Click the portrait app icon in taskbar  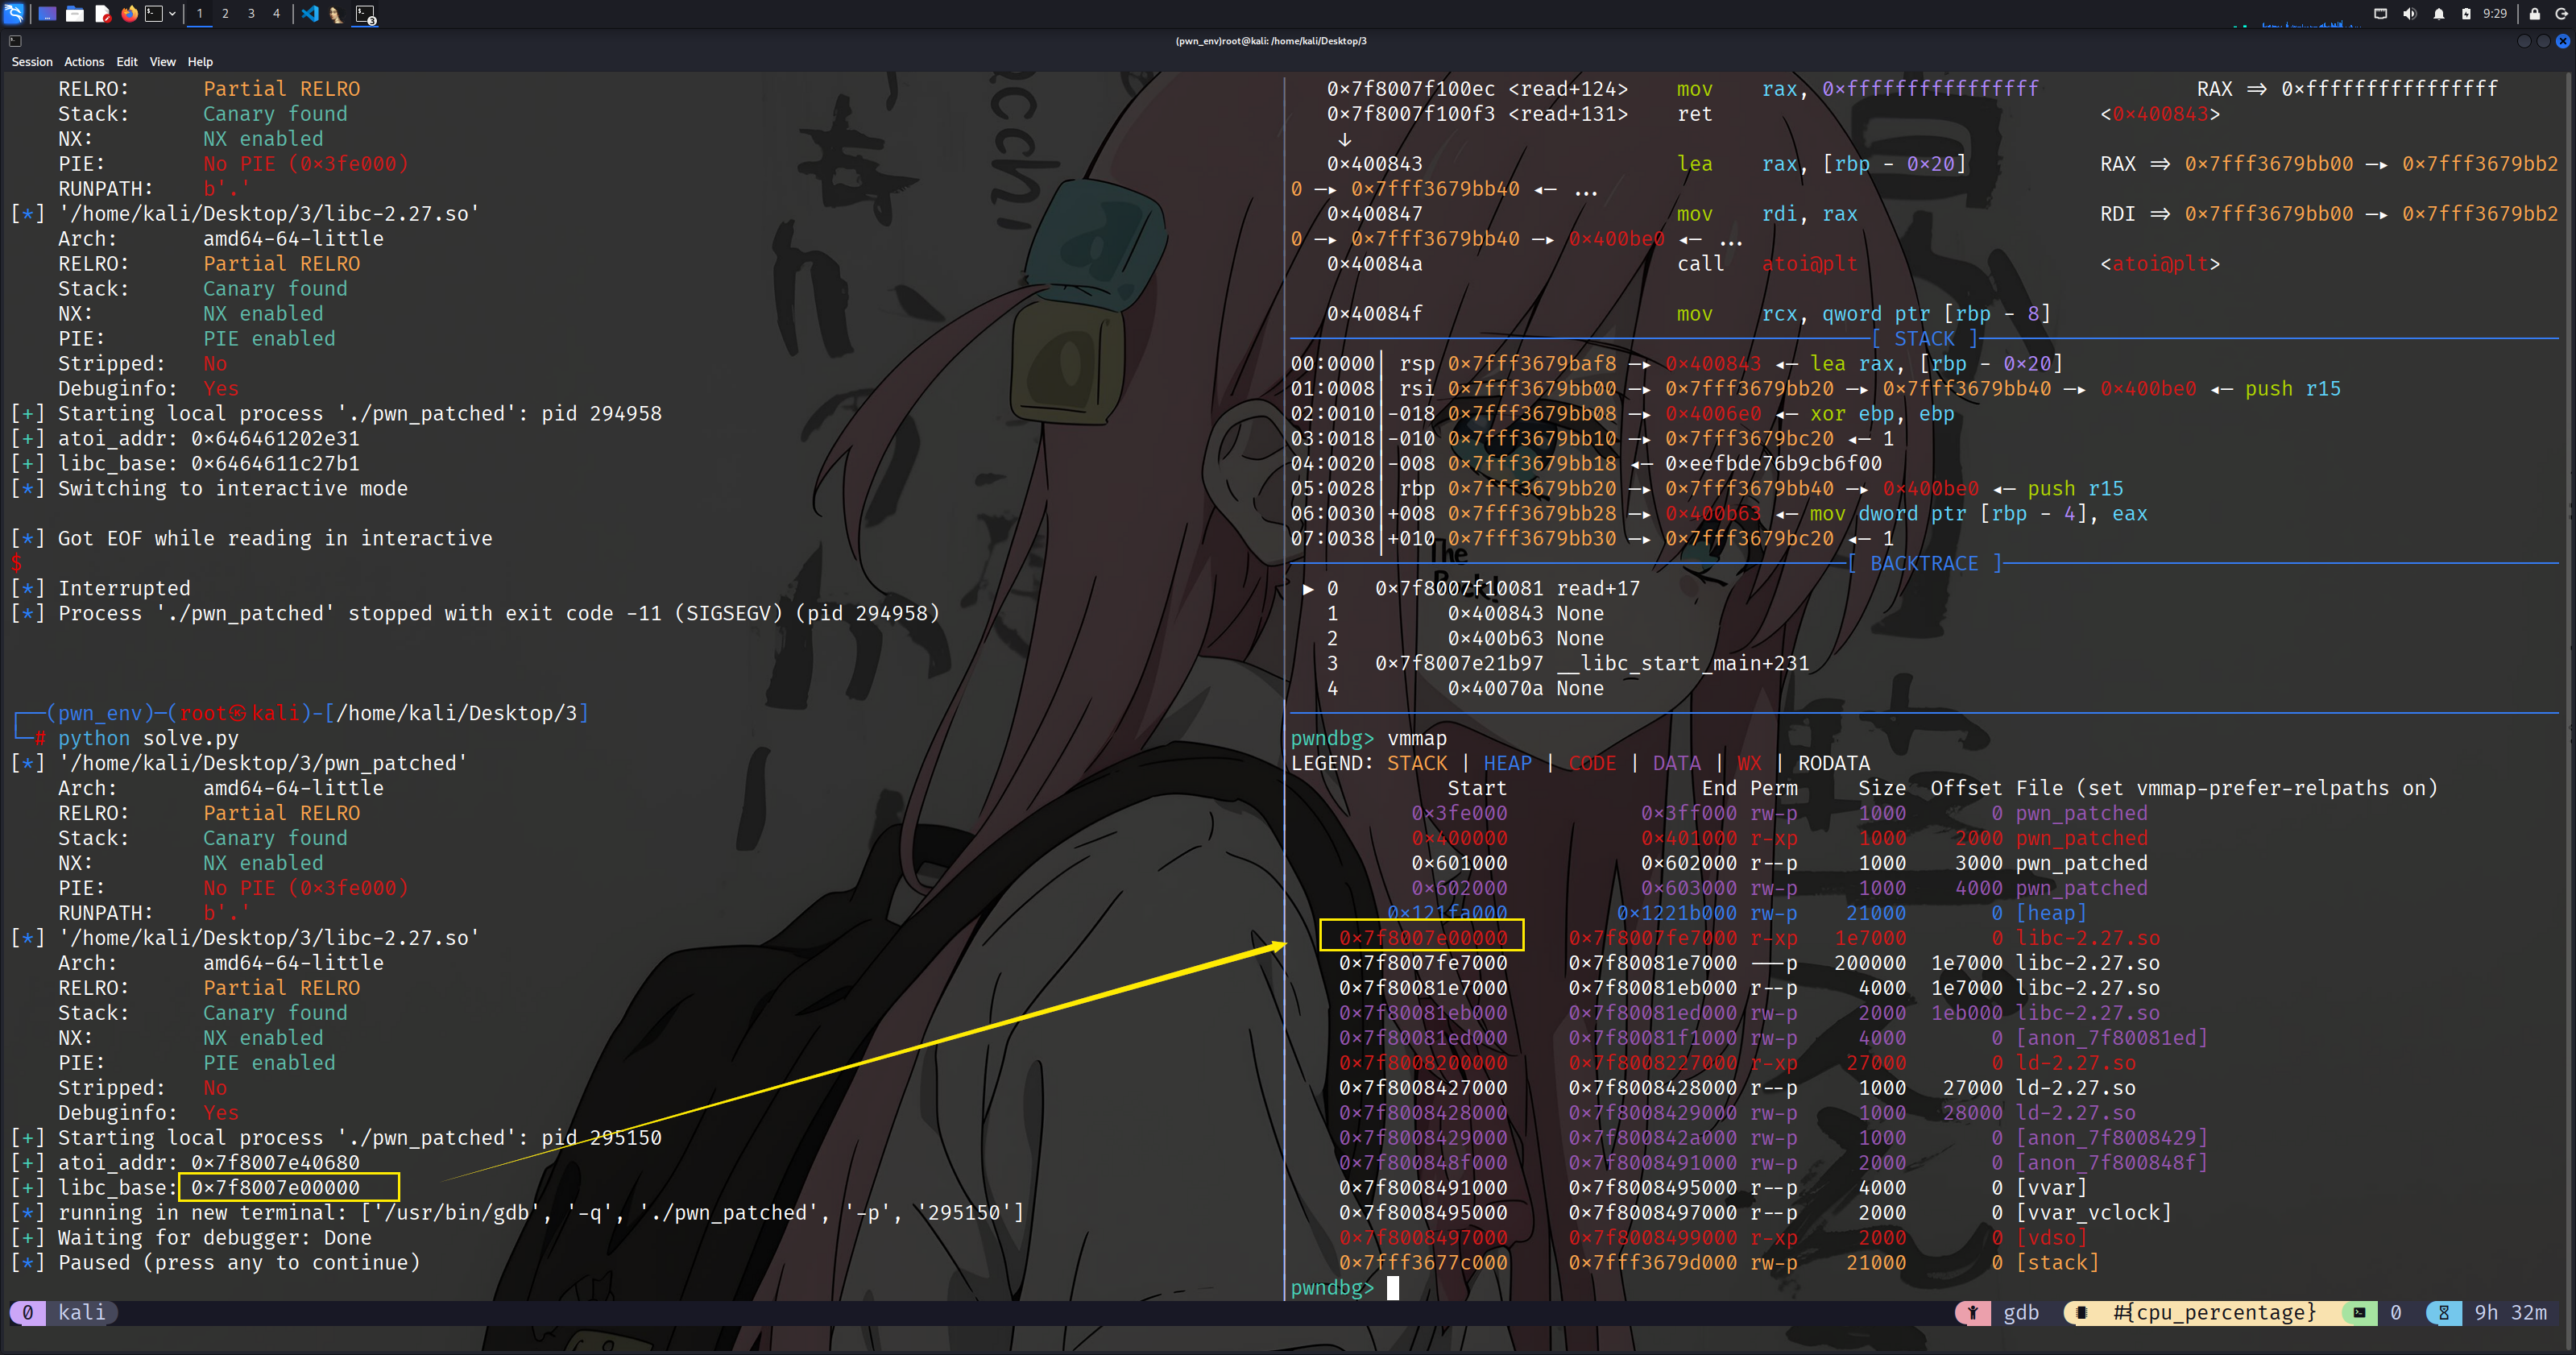point(336,14)
